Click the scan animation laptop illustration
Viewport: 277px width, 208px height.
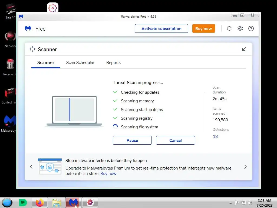click(74, 111)
